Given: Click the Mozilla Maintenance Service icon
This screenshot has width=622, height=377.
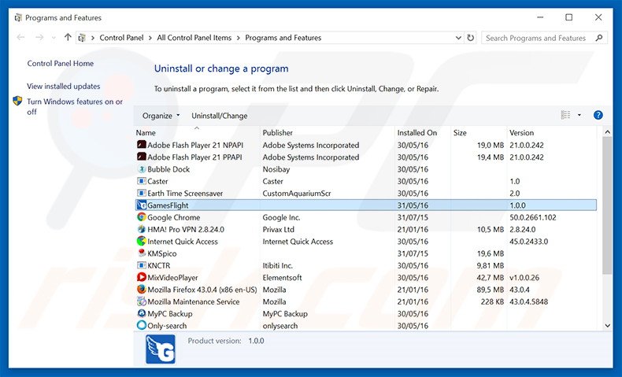Looking at the screenshot, I should [x=141, y=301].
